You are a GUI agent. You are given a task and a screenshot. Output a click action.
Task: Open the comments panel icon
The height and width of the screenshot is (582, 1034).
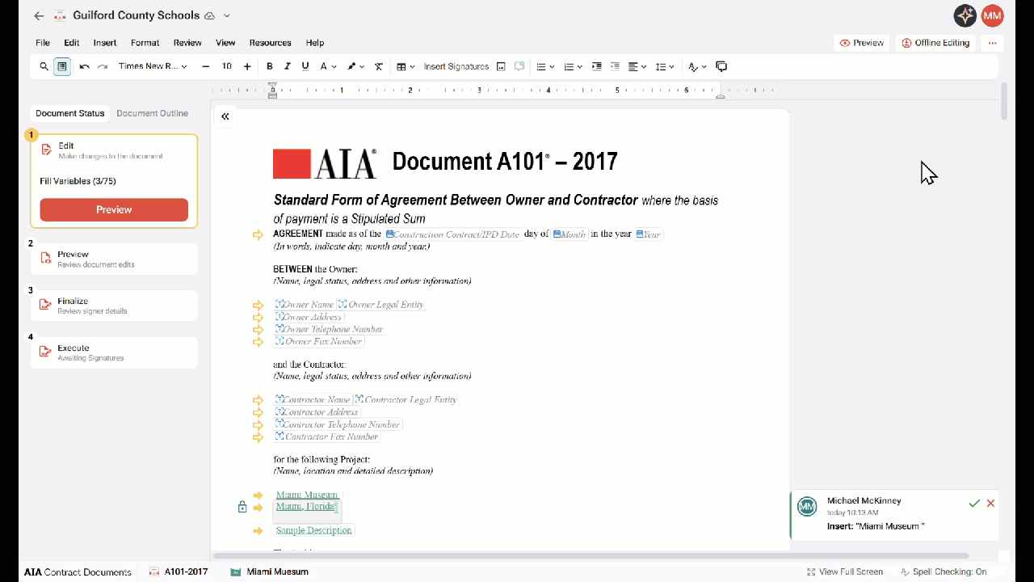pyautogui.click(x=722, y=67)
